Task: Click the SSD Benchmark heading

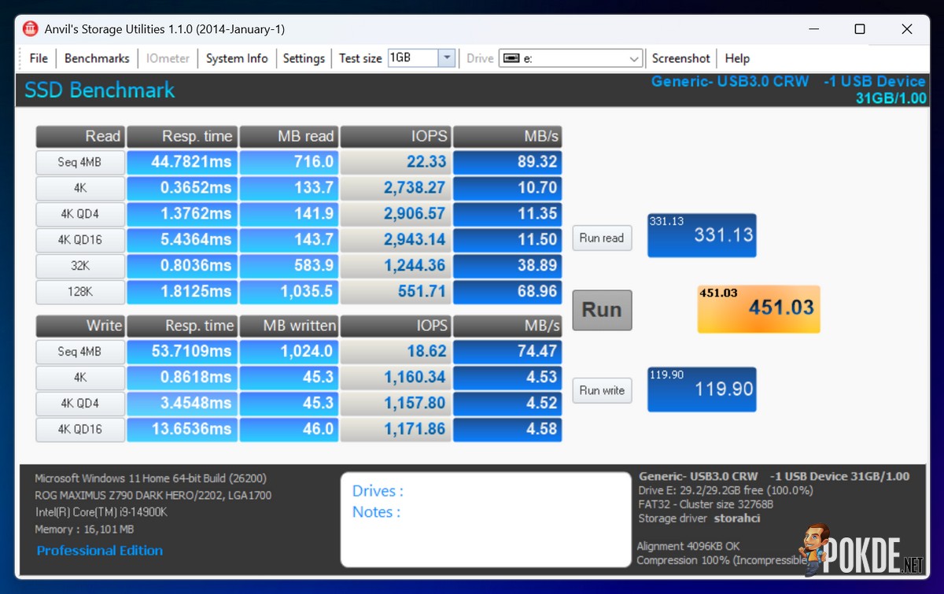Action: [100, 90]
